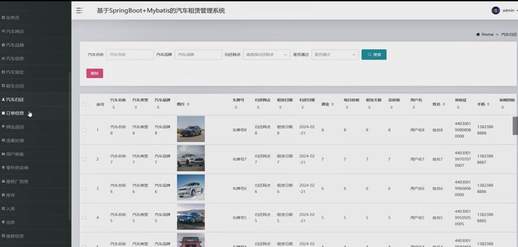
Task: Open the 是否通过 filter dropdown
Action: [x=335, y=54]
